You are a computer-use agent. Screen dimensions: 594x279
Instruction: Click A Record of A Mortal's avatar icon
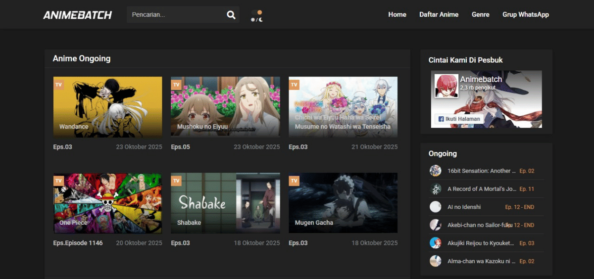click(x=435, y=189)
